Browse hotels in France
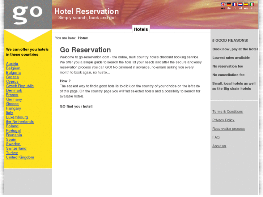The image size is (263, 197). (12, 95)
